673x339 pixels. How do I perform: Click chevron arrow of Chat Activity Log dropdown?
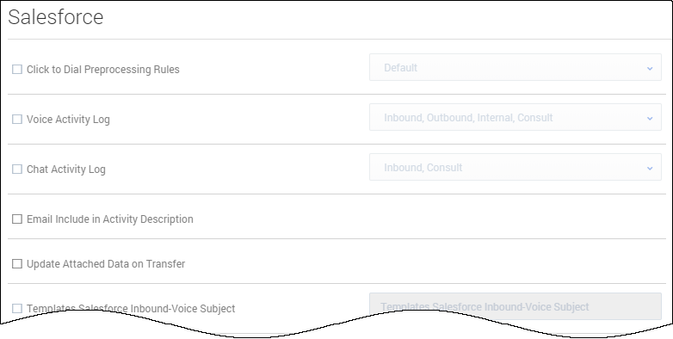(650, 169)
